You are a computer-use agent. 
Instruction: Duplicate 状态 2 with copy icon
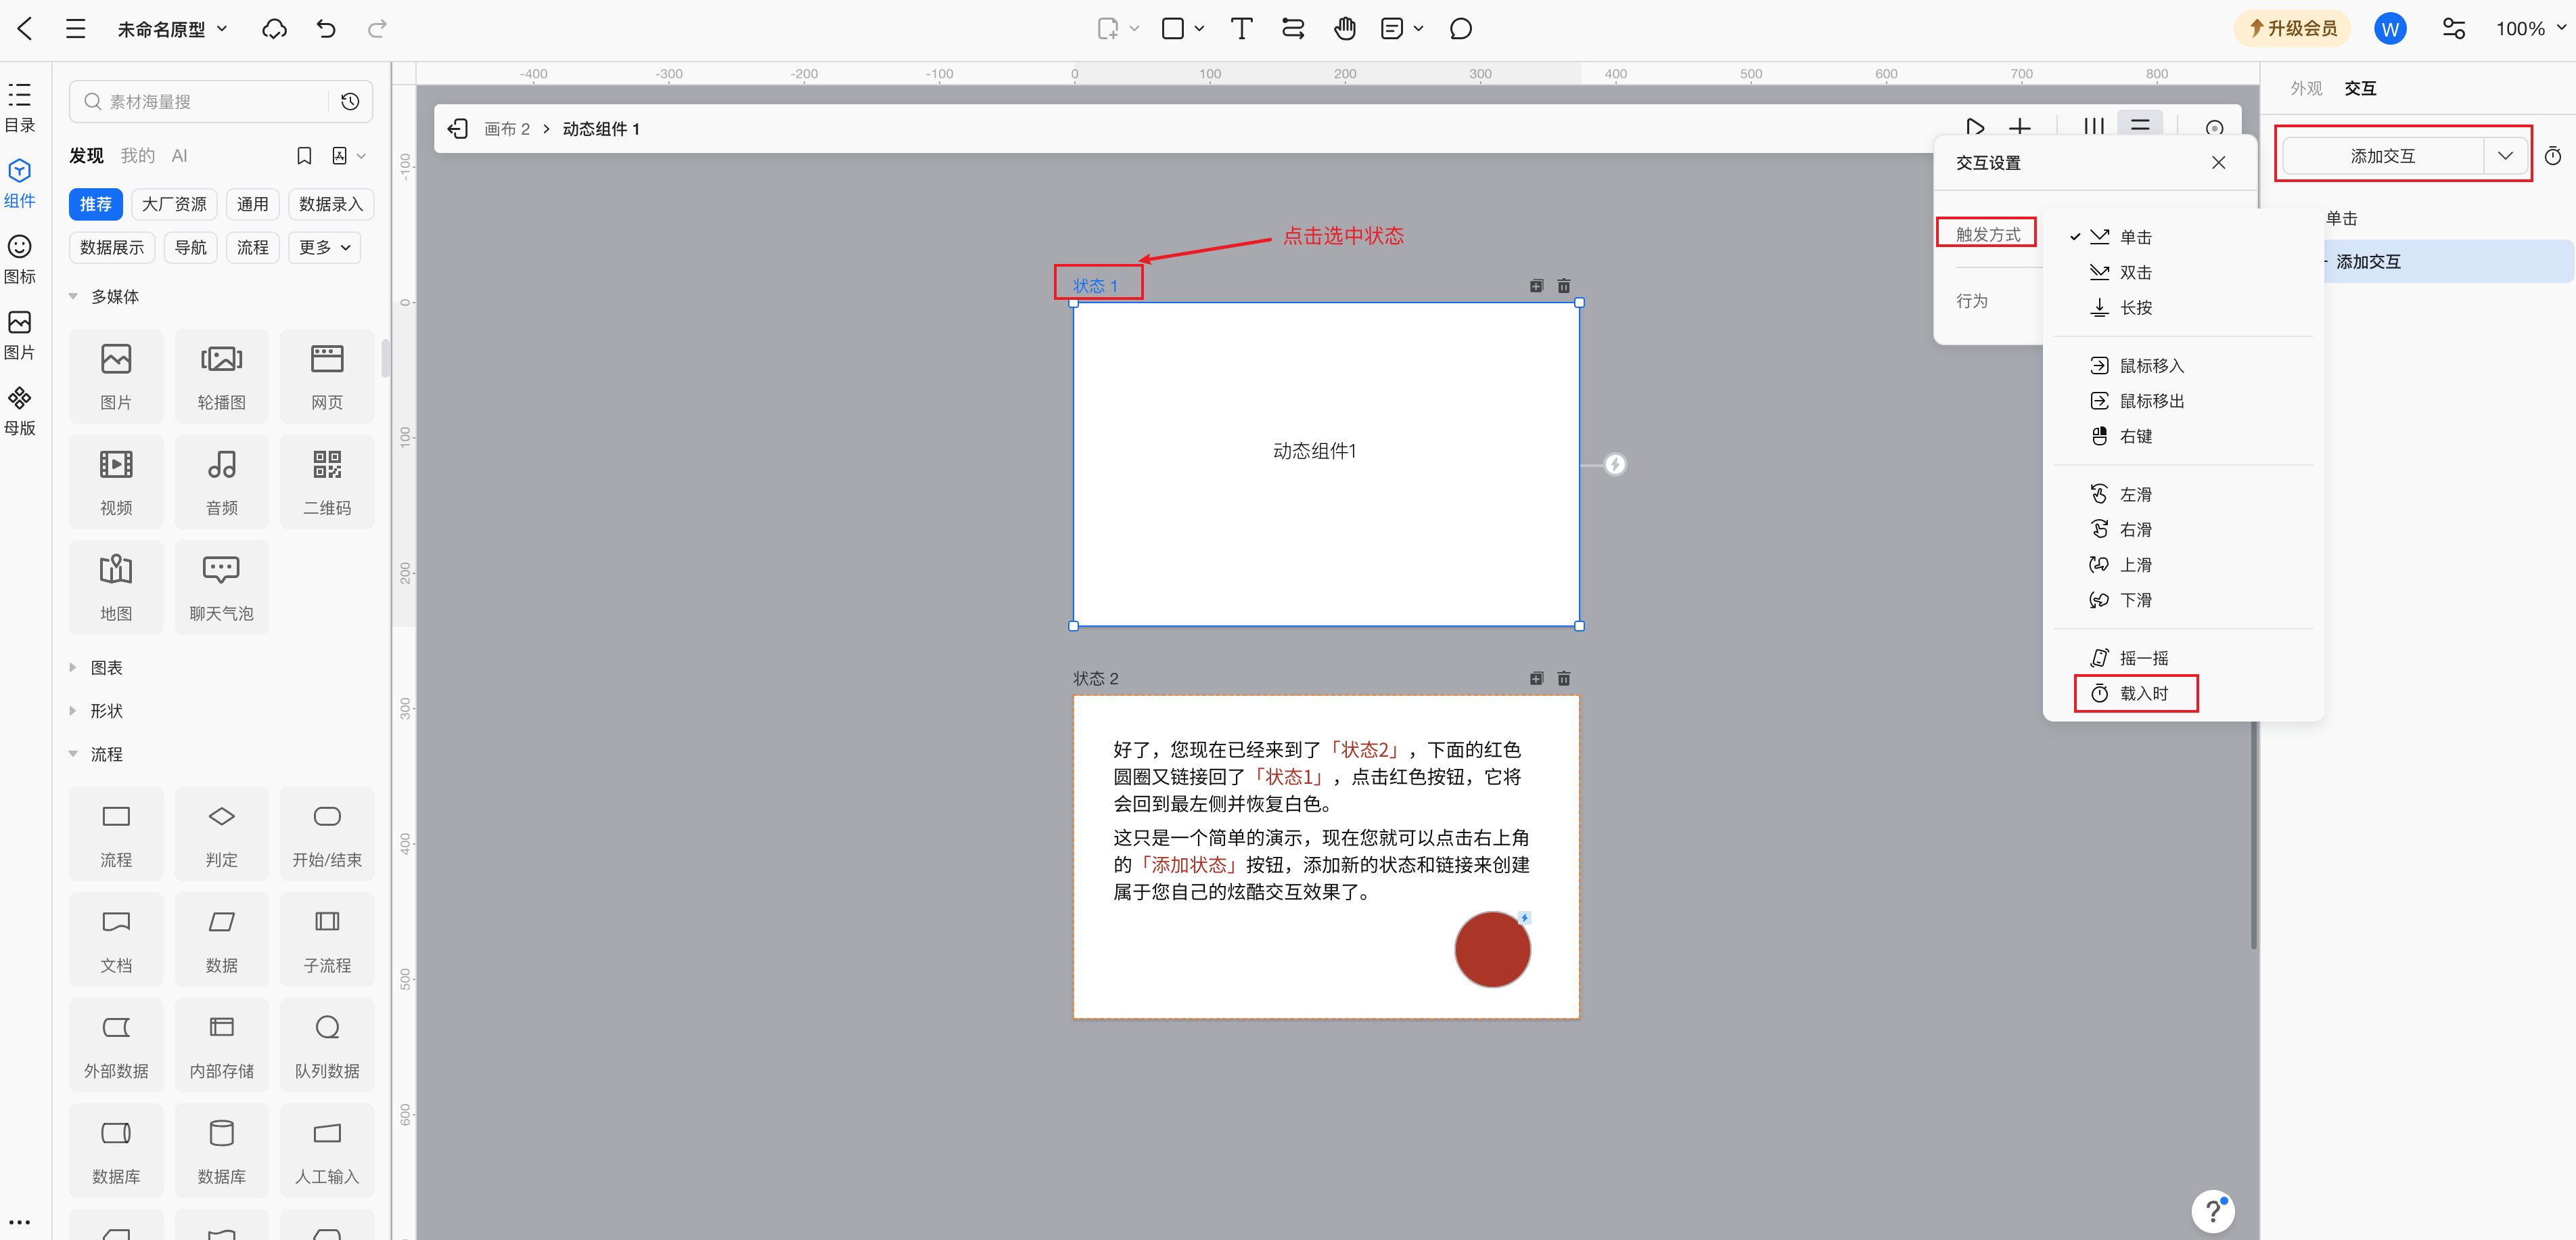pyautogui.click(x=1536, y=678)
